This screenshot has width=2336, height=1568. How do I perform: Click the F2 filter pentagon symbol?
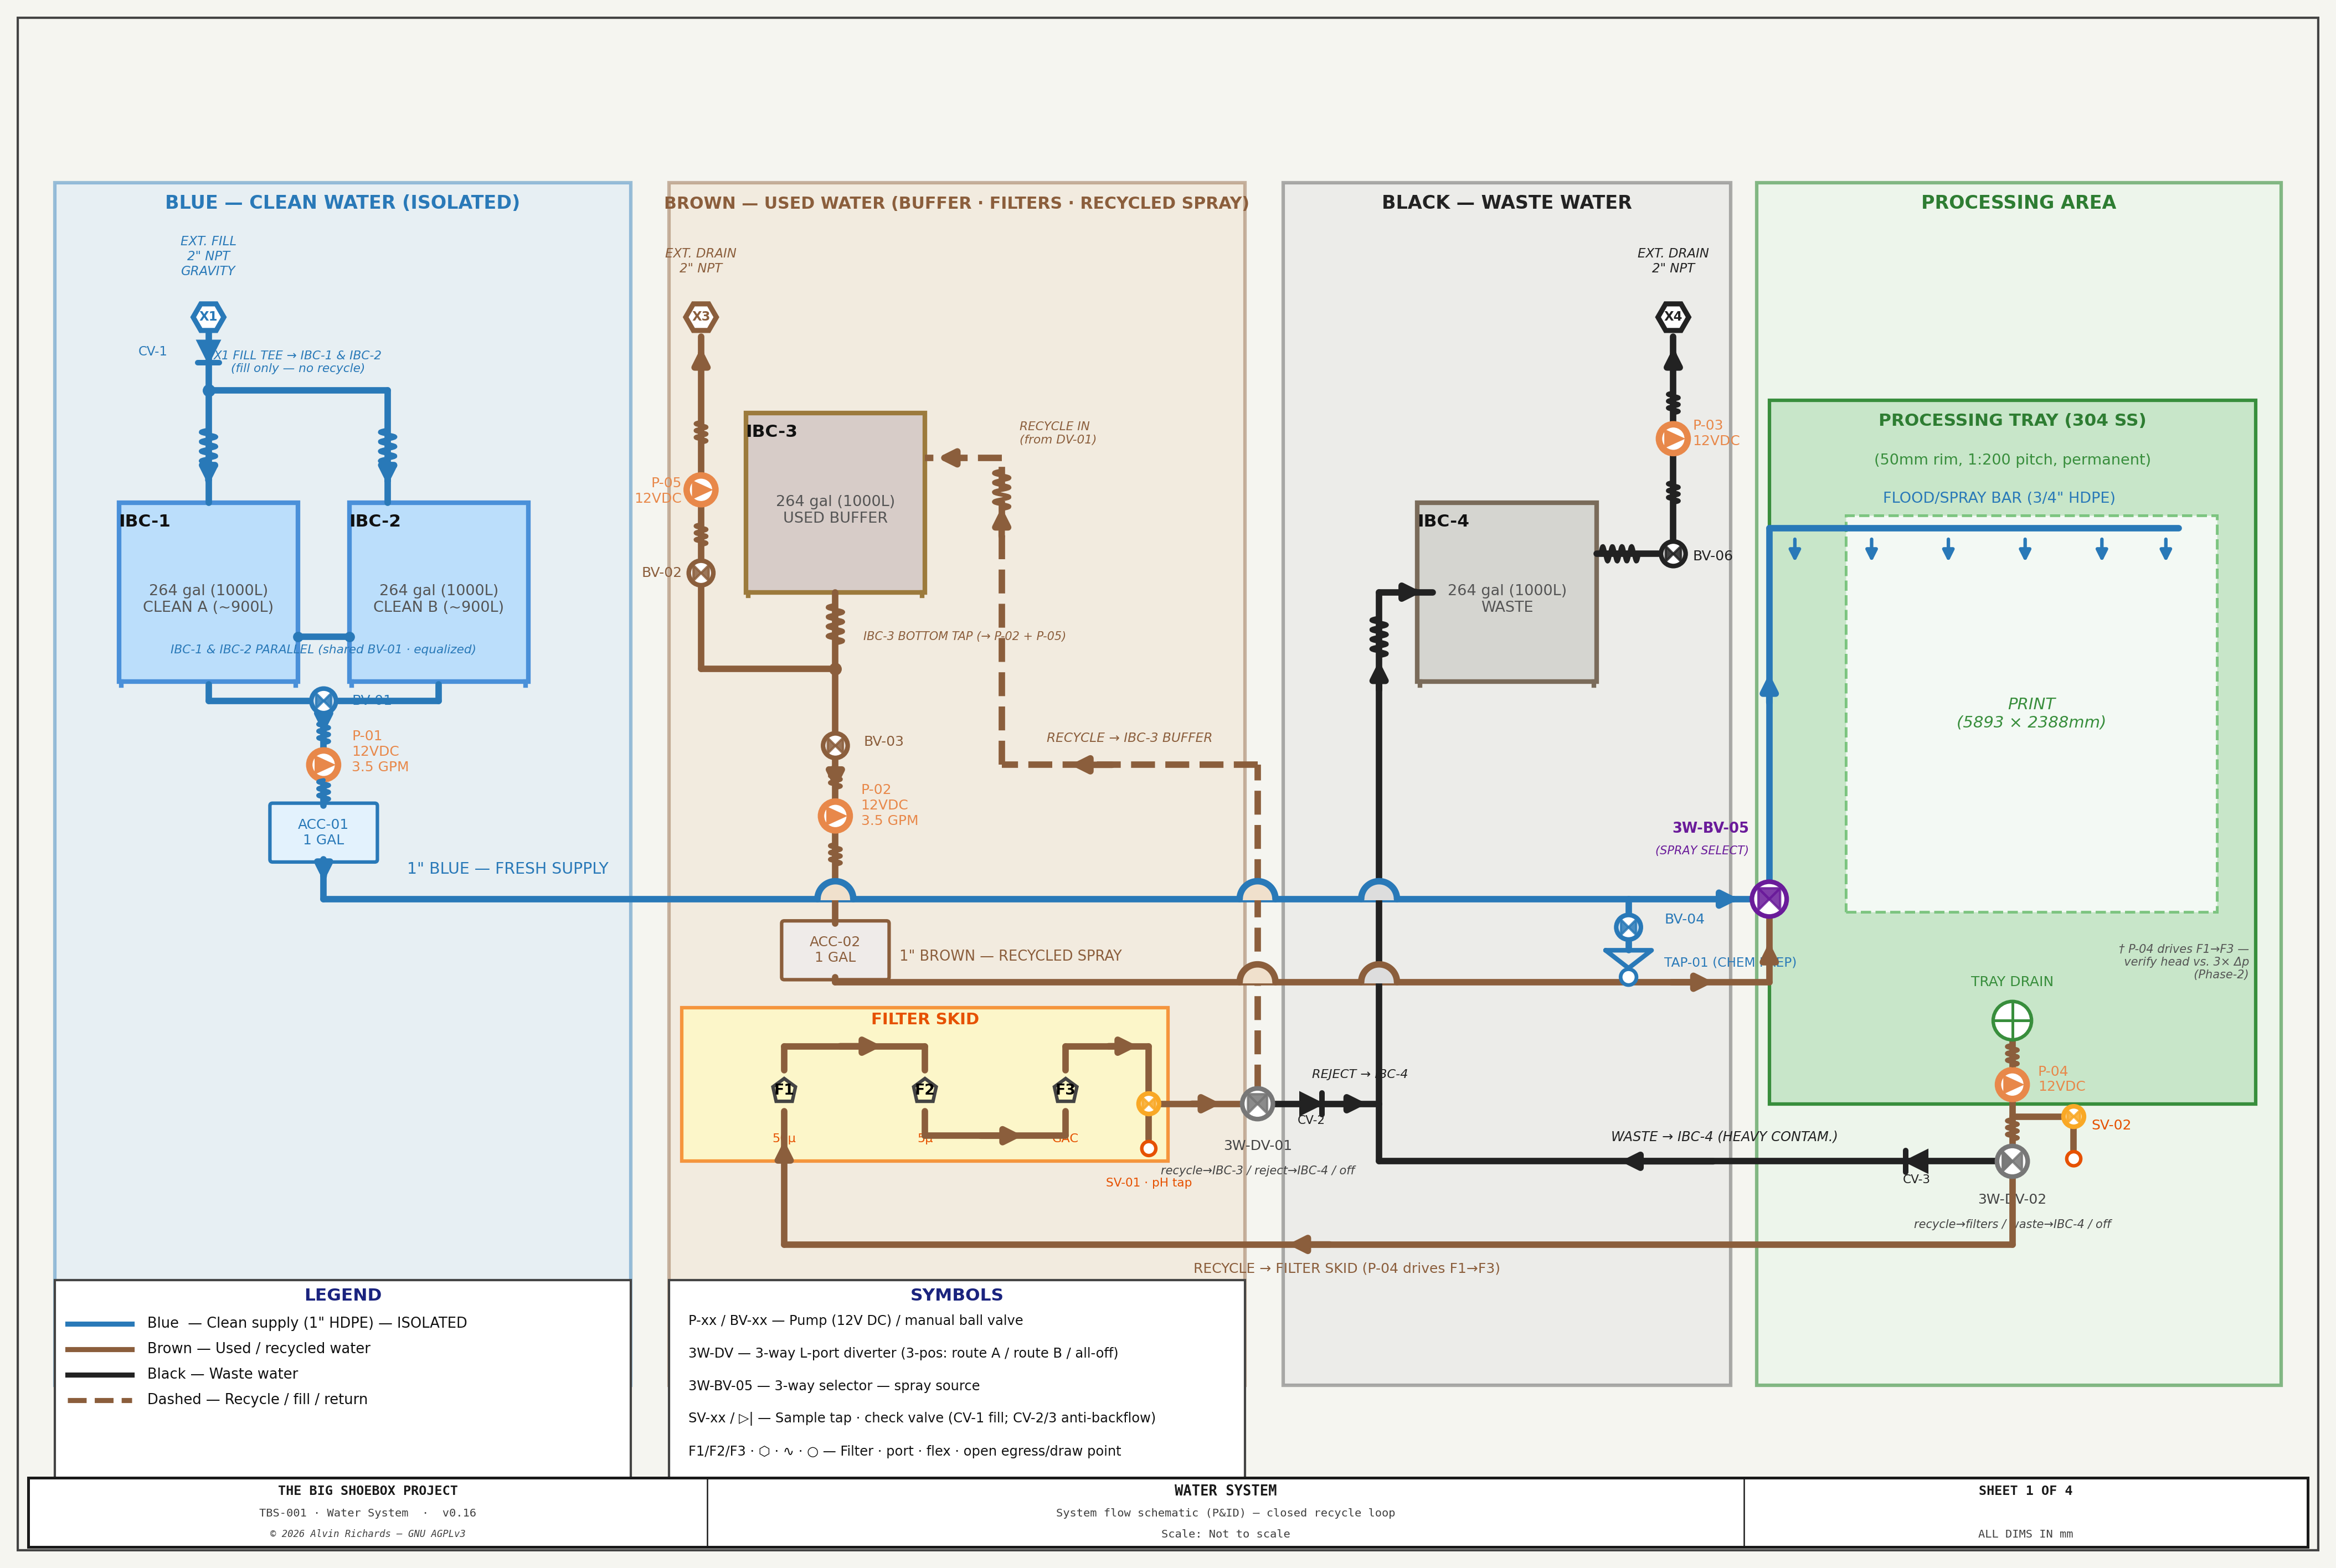click(925, 1090)
